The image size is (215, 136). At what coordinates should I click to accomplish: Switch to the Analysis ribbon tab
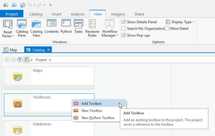pos(77,14)
